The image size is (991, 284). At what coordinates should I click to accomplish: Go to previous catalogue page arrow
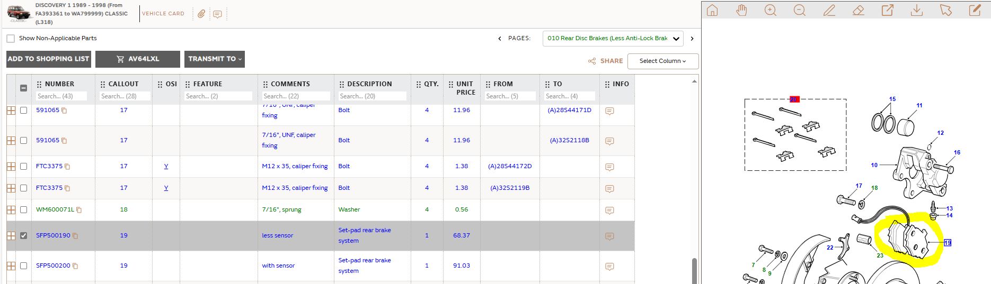pyautogui.click(x=499, y=39)
